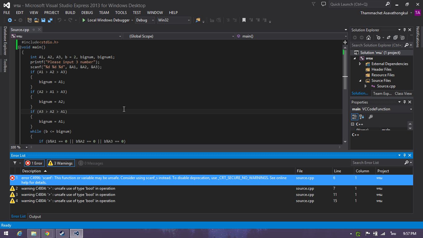Click Windows Start button on taskbar
423x238 pixels.
pyautogui.click(x=6, y=233)
